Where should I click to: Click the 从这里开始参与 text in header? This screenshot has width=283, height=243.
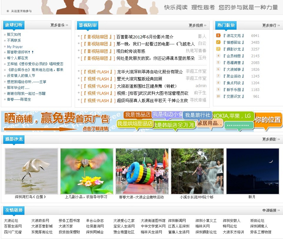[x=21, y=11]
